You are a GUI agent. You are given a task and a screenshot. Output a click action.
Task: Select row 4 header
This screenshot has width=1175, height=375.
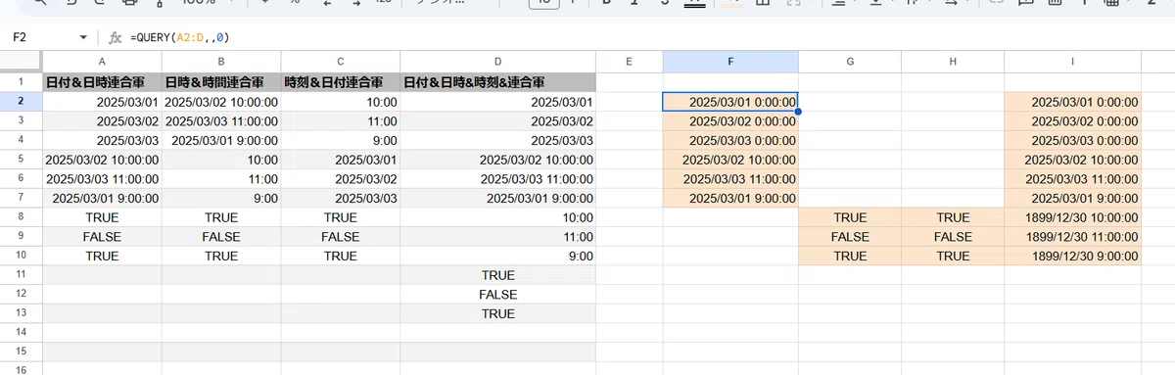click(x=21, y=140)
